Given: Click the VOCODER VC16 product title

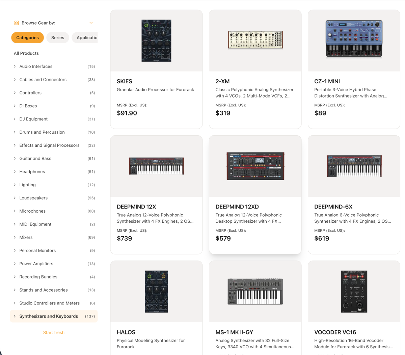Looking at the screenshot, I should [335, 332].
